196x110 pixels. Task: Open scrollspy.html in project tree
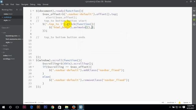(x=9, y=59)
